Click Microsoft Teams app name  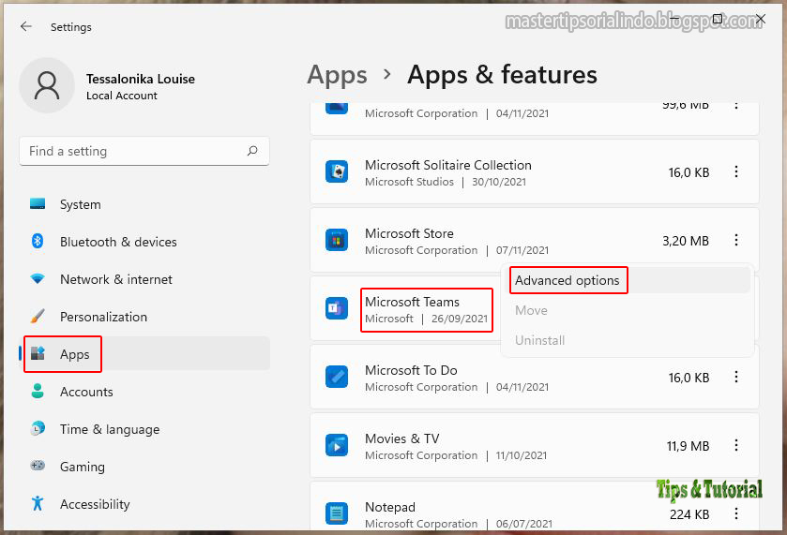click(412, 302)
